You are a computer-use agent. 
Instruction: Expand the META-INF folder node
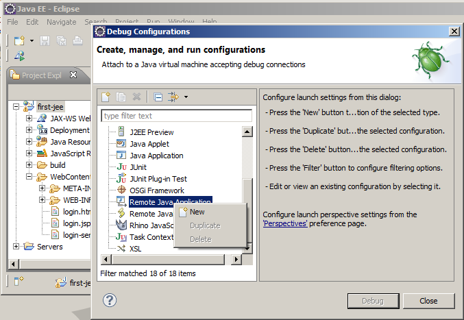point(42,188)
